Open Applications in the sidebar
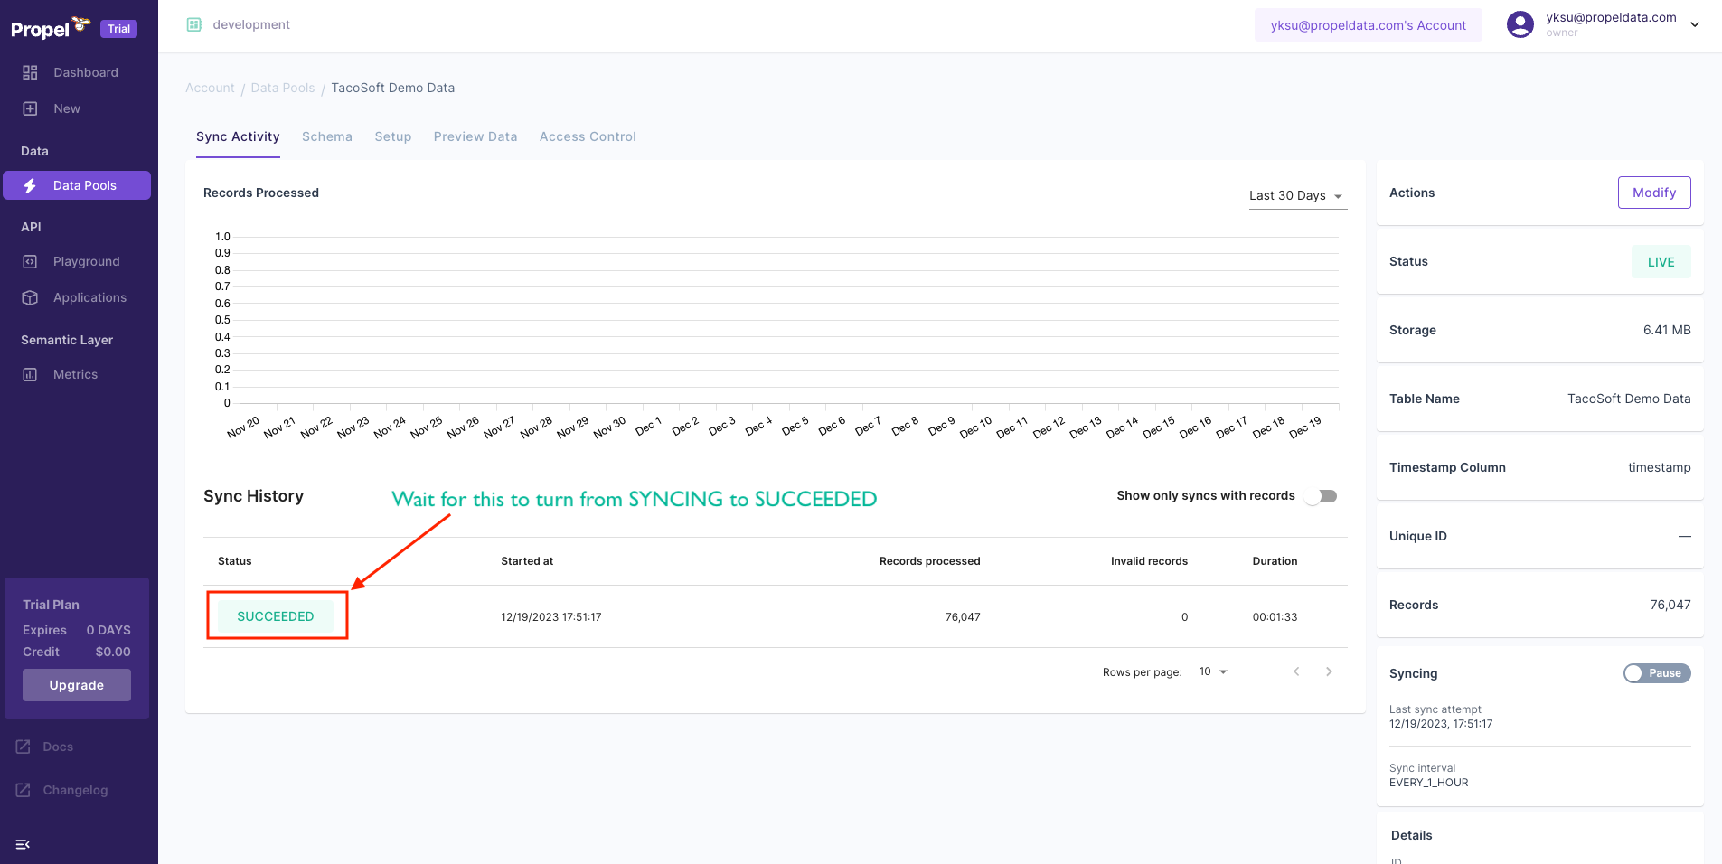 (x=89, y=297)
